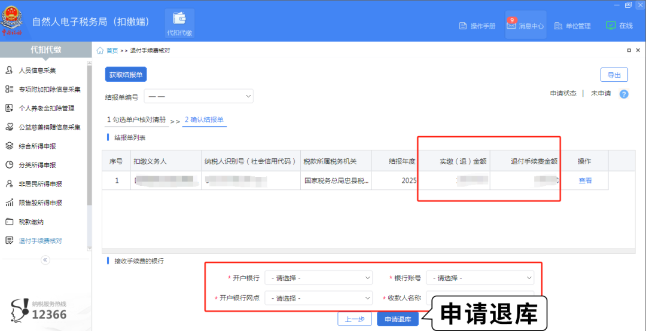646x331 pixels.
Task: Click the 9 unread messages badge
Action: coord(511,20)
